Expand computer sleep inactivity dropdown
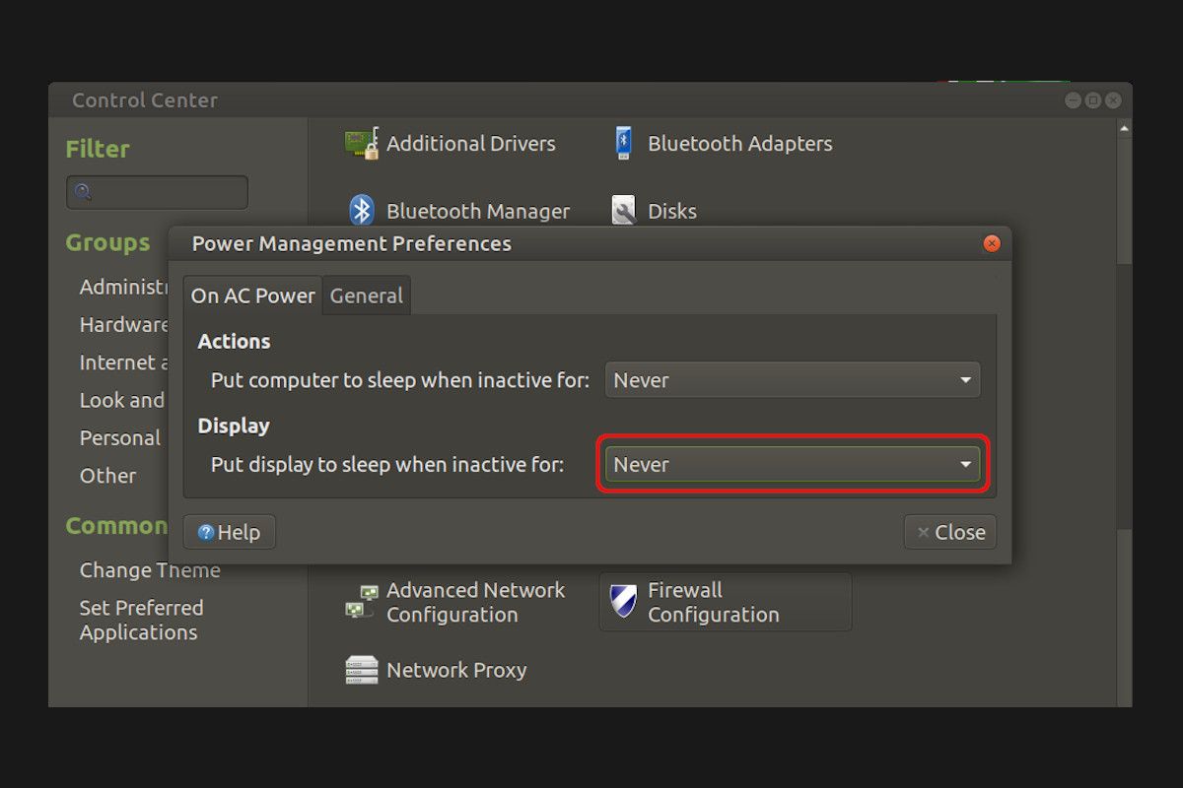Viewport: 1183px width, 788px height. 792,380
